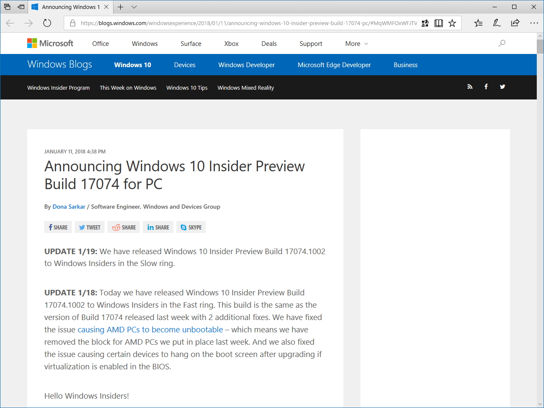Refresh the blog post page
Viewport: 544px width, 408px height.
coord(47,23)
